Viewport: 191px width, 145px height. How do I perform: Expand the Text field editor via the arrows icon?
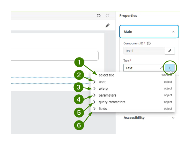[161, 68]
